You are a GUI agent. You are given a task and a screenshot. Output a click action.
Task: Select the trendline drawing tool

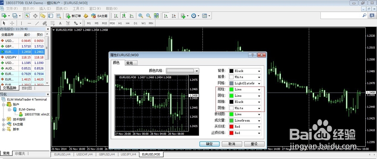[37, 23]
